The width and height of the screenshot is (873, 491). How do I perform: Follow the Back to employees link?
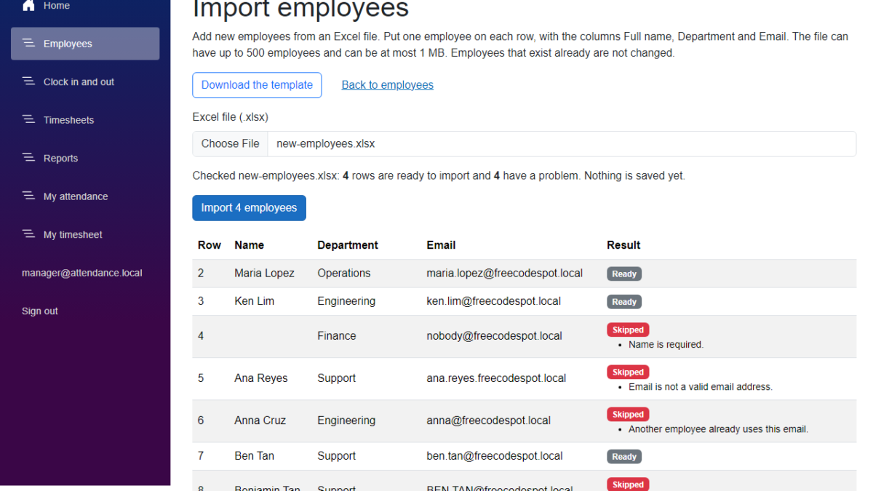point(388,85)
